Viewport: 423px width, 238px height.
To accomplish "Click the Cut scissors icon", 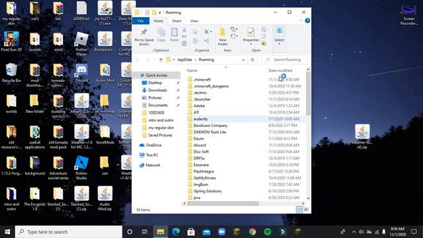I will (x=184, y=30).
